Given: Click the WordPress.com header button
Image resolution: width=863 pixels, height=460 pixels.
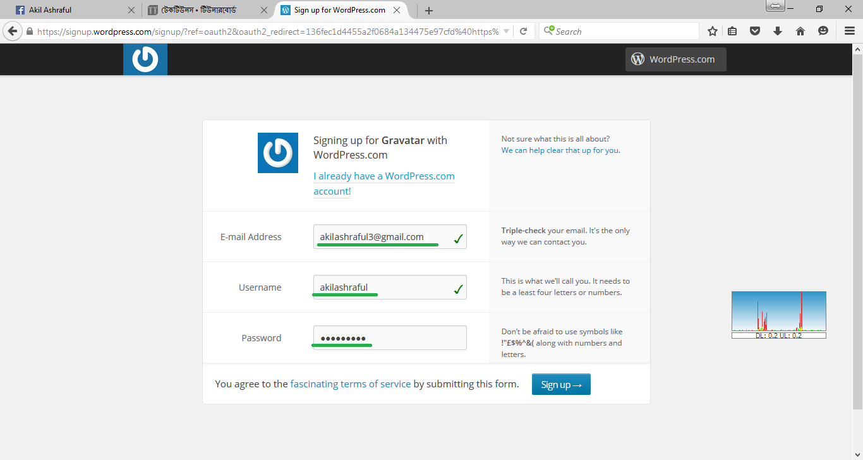Looking at the screenshot, I should (675, 59).
